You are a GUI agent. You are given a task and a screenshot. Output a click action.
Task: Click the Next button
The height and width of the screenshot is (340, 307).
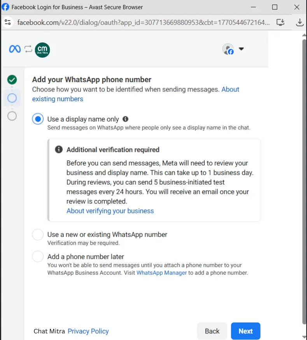(x=246, y=331)
